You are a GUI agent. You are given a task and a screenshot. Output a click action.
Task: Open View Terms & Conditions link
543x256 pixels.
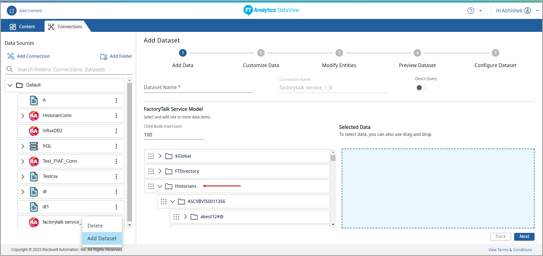(x=510, y=250)
